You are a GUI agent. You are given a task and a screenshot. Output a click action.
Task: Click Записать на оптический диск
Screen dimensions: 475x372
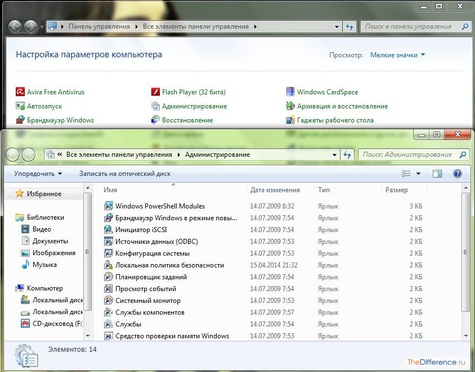click(x=125, y=174)
